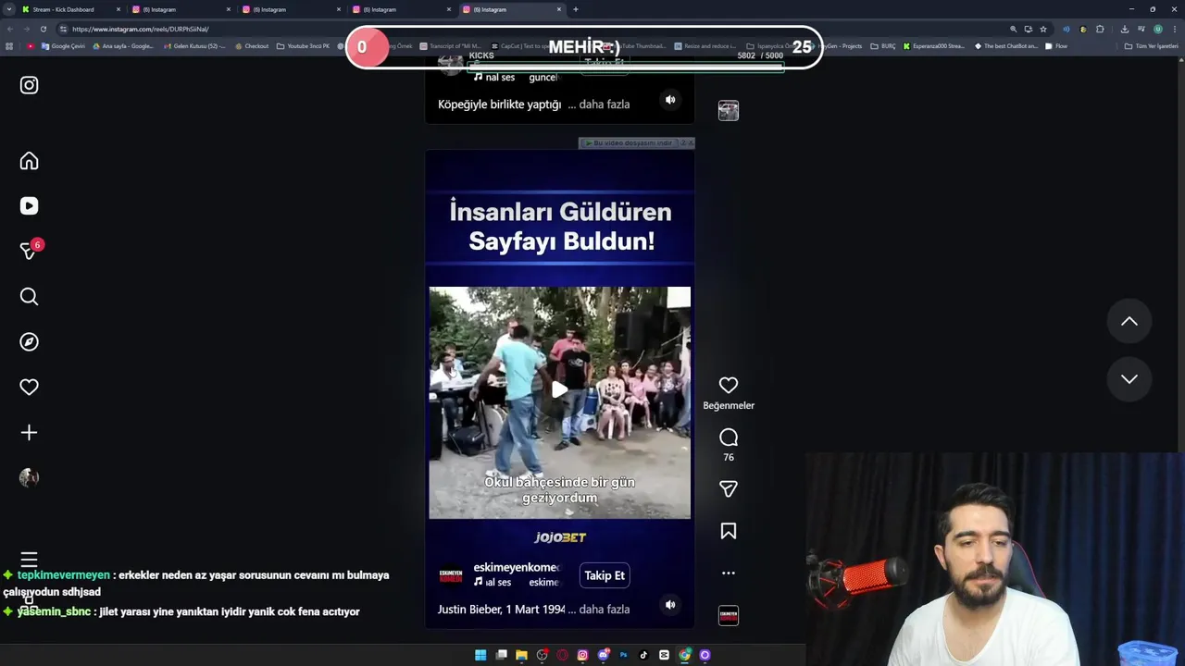Open Instagram app from taskbar

pyautogui.click(x=582, y=655)
